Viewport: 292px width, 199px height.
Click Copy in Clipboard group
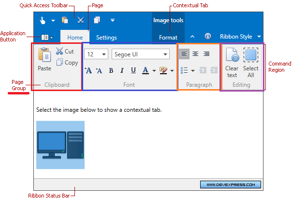pyautogui.click(x=67, y=63)
